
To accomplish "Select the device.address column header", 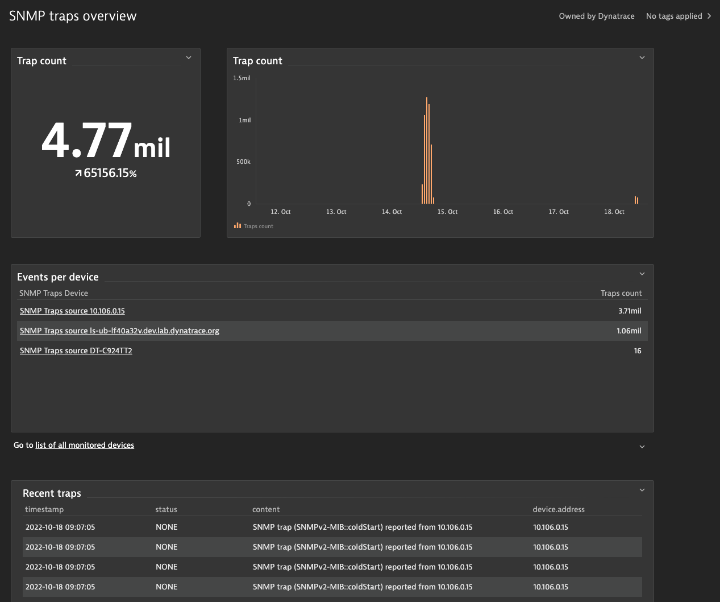I will [x=559, y=509].
